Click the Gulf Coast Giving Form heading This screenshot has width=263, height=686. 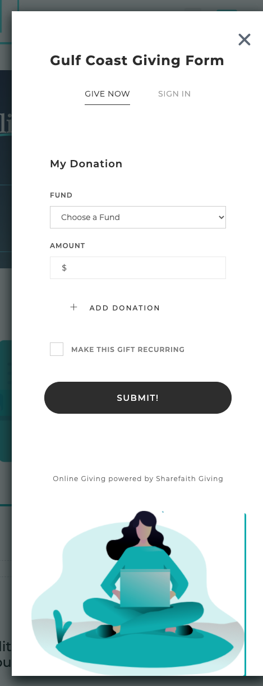(137, 61)
